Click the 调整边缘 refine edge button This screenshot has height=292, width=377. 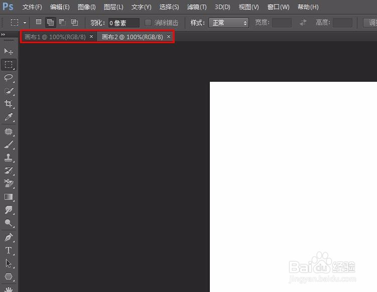370,23
